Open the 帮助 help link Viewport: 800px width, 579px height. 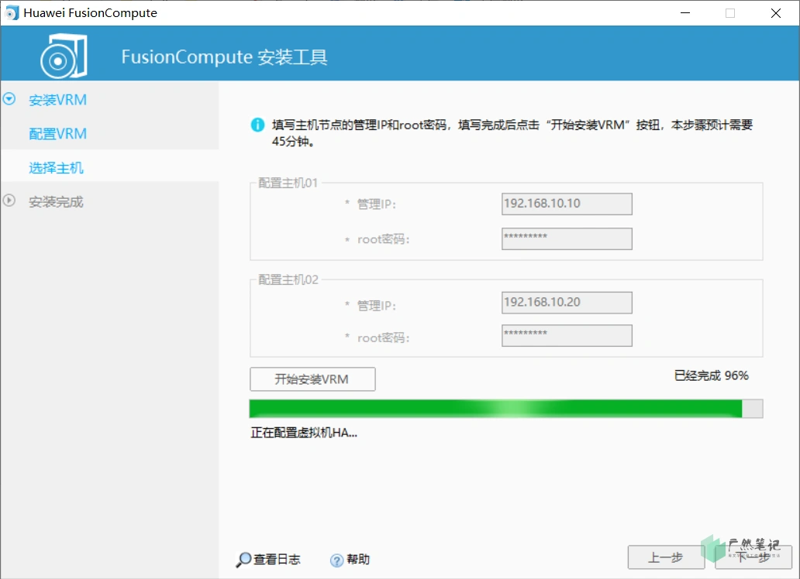point(358,560)
